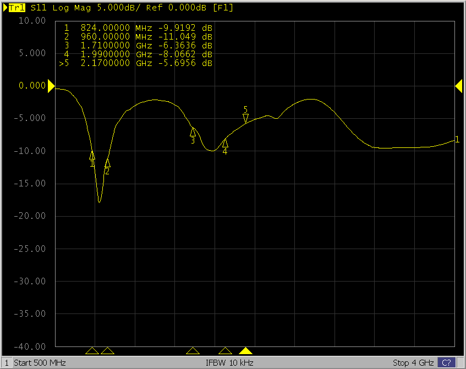Viewport: 466px width, 369px height.
Task: Click the C? correction status indicator
Action: coord(445,363)
